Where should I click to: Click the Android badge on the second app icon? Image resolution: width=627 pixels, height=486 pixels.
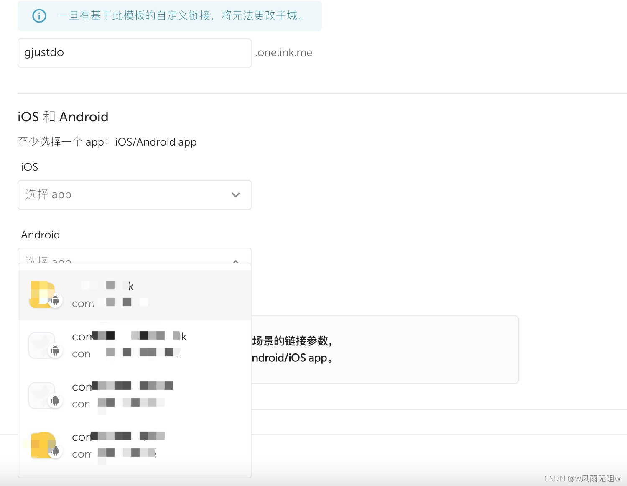click(55, 350)
